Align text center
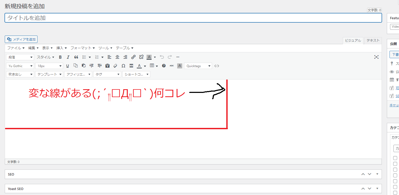The height and width of the screenshot is (195, 399). 117,57
